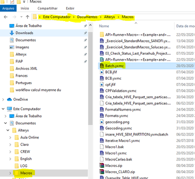Open the Portugues folder
The image size is (195, 179).
[23, 83]
